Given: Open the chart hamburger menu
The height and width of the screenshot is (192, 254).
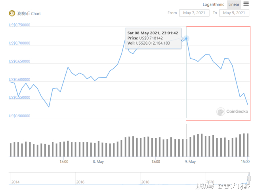Looking at the screenshot, I should pyautogui.click(x=246, y=4).
